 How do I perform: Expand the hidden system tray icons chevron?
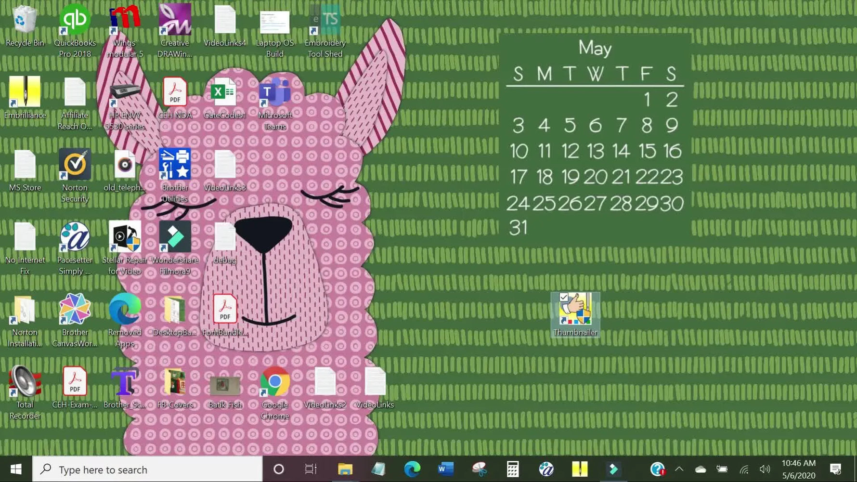click(679, 469)
